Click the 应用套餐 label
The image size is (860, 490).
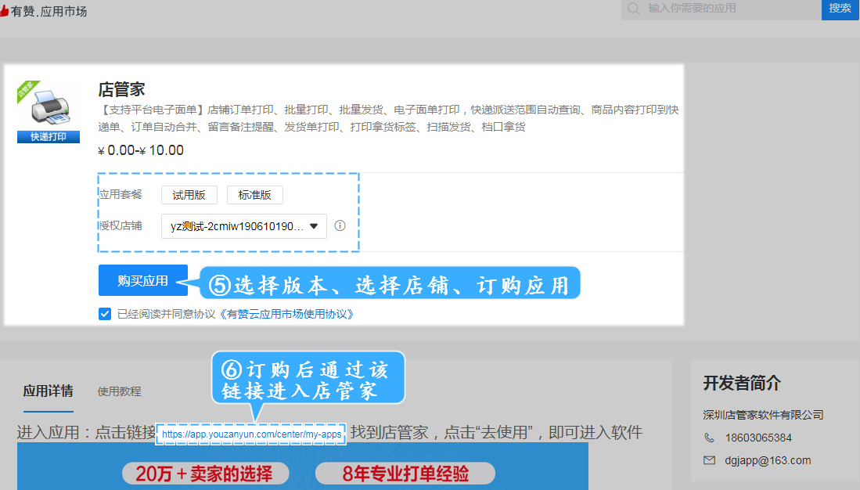(x=121, y=194)
